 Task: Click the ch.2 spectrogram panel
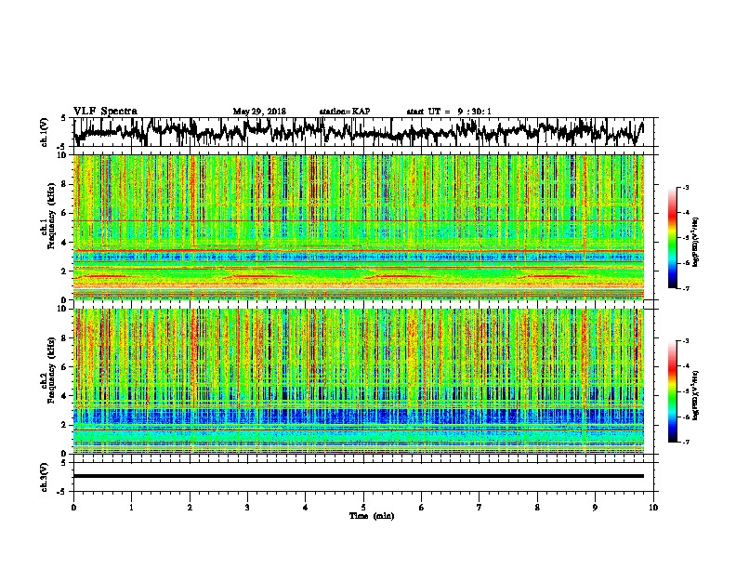359,381
